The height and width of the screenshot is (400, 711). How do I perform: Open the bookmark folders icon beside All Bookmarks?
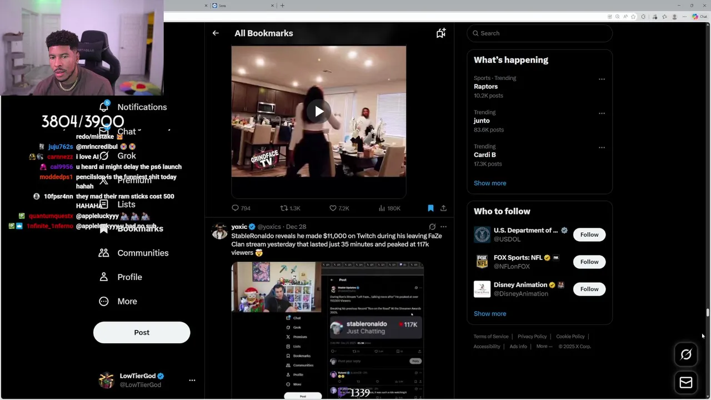coord(440,33)
